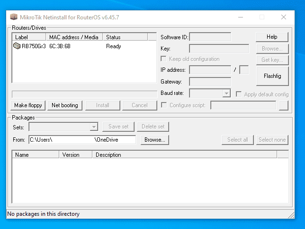Image resolution: width=305 pixels, height=229 pixels.
Task: Select the RB750Gr3 router device icon
Action: pos(17,46)
